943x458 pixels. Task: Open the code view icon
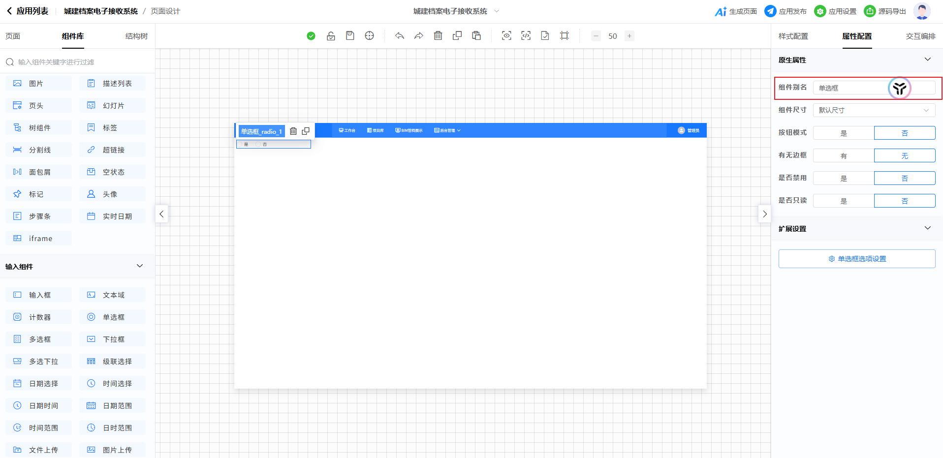tap(526, 36)
